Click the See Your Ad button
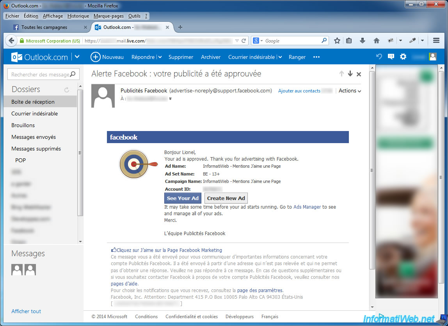This screenshot has width=448, height=326. coord(183,198)
